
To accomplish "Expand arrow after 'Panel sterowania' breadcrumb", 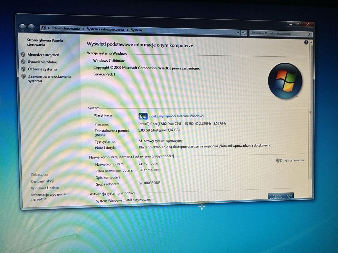I will click(83, 29).
